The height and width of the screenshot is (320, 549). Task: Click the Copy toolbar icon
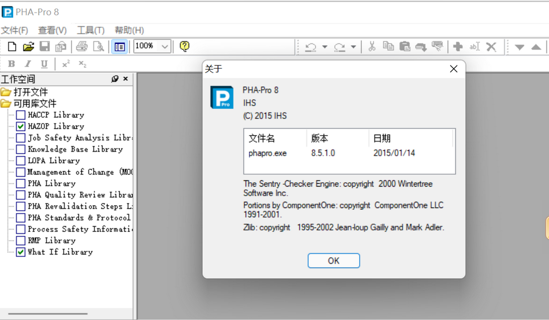(389, 46)
